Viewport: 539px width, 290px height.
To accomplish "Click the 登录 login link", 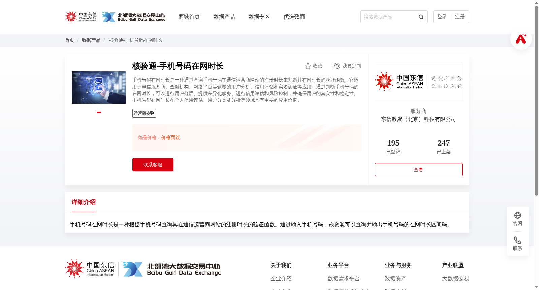I will (442, 17).
